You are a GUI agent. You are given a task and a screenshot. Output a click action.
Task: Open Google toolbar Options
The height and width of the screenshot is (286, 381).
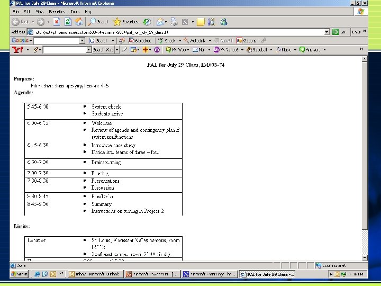pos(247,41)
